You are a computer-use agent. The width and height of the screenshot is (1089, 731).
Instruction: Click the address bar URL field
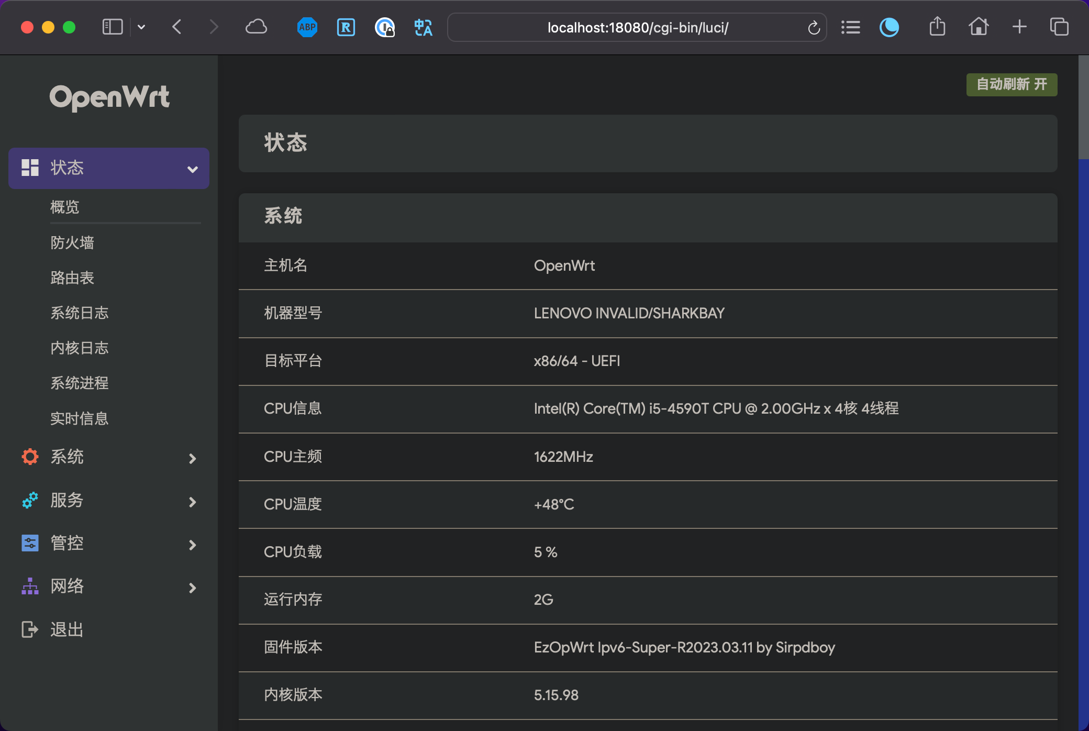637,27
